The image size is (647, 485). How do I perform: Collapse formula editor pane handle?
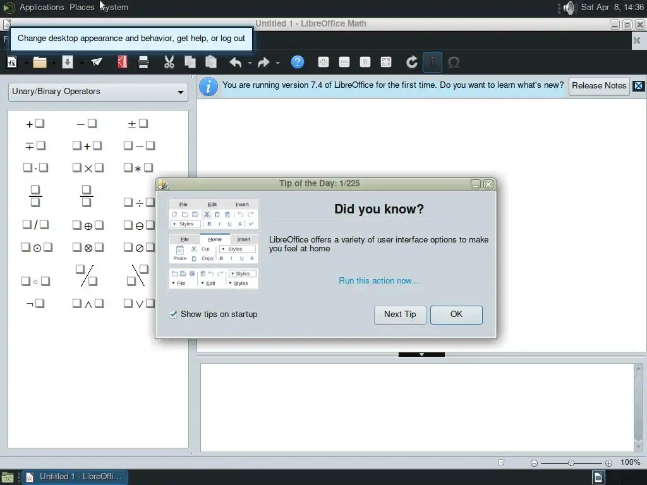click(x=421, y=355)
